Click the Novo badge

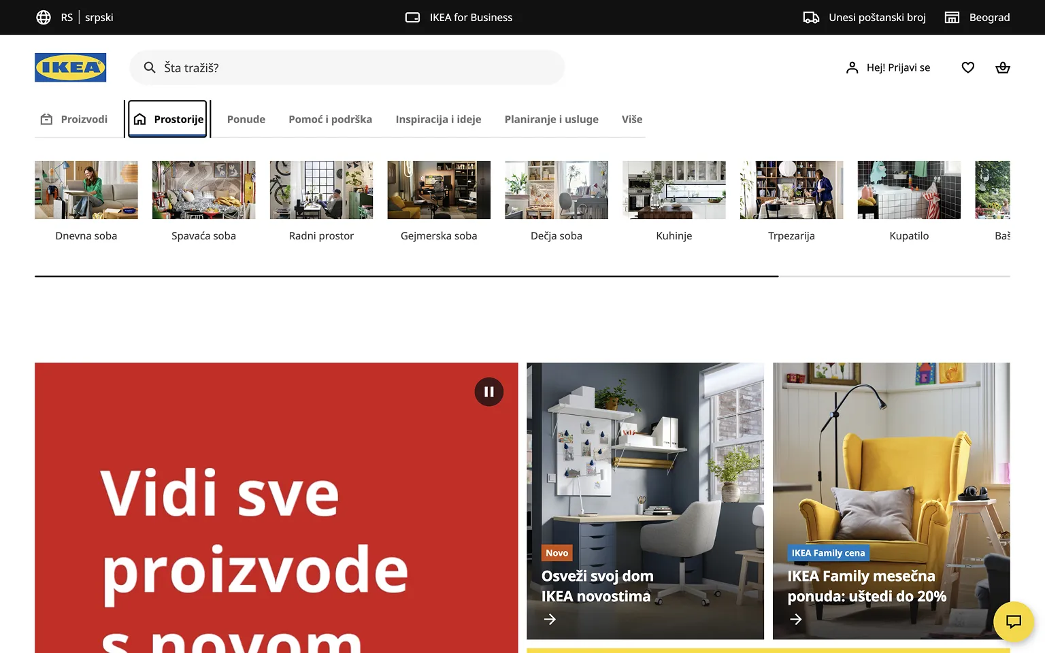[x=557, y=553]
